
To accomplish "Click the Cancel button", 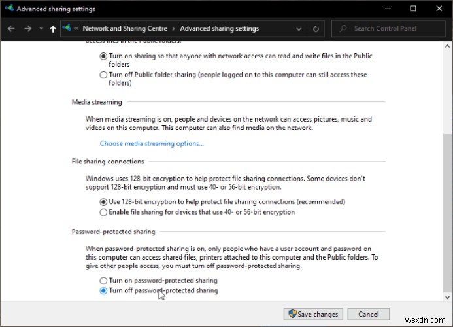I will point(369,314).
